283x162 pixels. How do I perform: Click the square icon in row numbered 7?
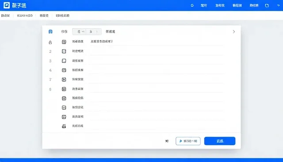pyautogui.click(x=64, y=79)
